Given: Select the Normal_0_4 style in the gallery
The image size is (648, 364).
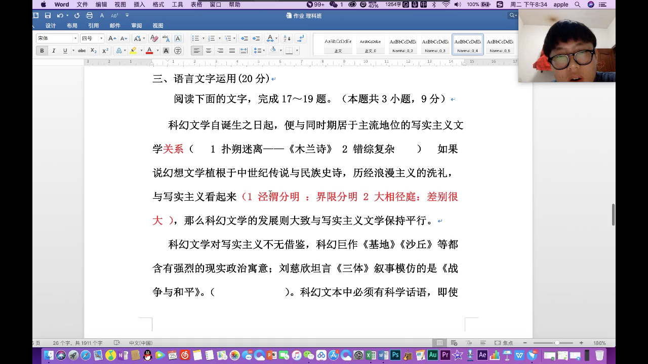Looking at the screenshot, I should pos(467,44).
